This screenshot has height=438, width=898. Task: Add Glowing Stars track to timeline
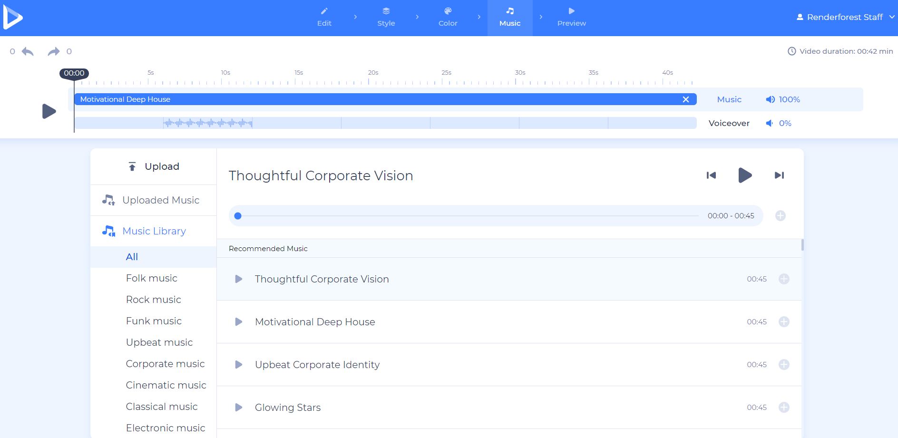pyautogui.click(x=784, y=408)
